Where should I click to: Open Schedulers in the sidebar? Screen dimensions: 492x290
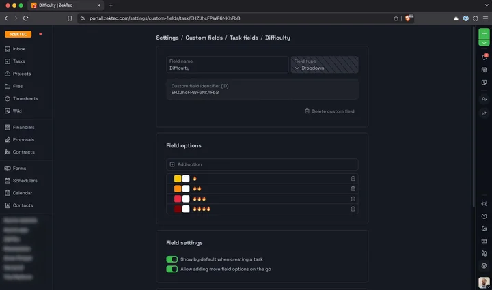tap(20, 181)
